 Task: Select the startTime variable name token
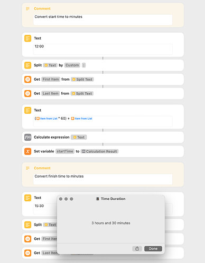tap(65, 151)
